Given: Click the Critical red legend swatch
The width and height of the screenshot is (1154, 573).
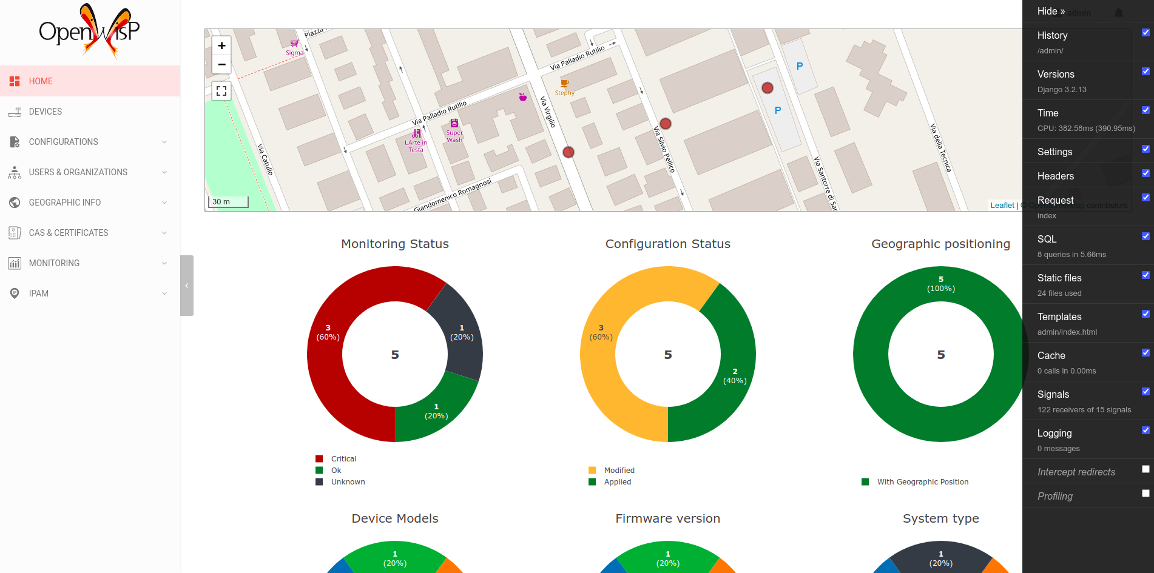Looking at the screenshot, I should point(319,459).
